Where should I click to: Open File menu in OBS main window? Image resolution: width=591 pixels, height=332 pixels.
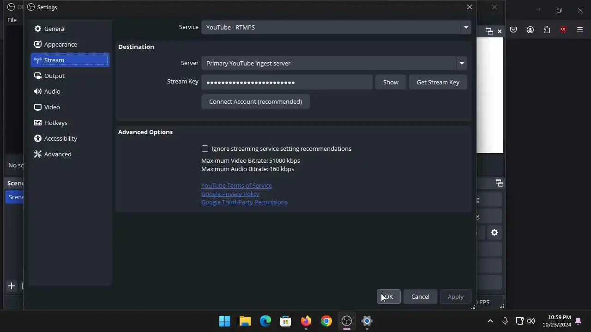point(12,20)
